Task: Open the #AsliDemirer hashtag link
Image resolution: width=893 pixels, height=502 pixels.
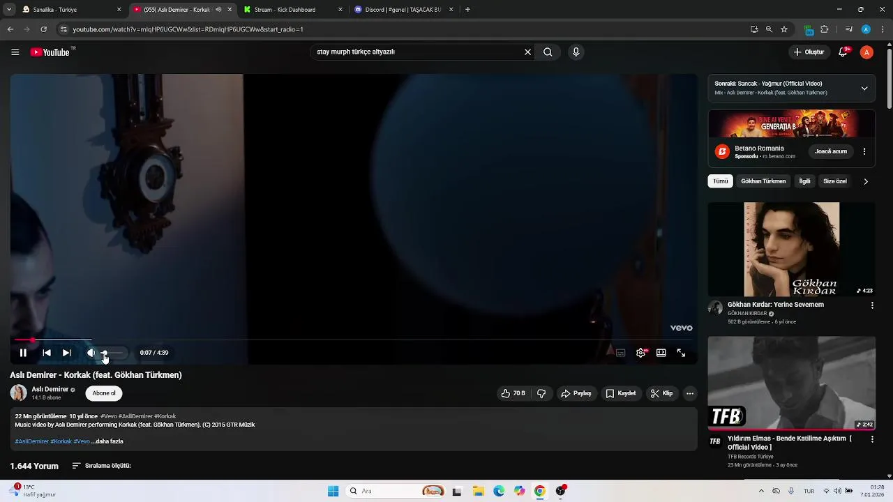Action: tap(31, 441)
